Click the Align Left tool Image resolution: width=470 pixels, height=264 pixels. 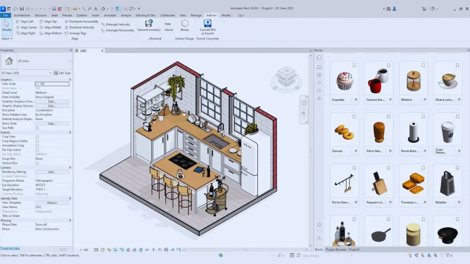pyautogui.click(x=24, y=22)
